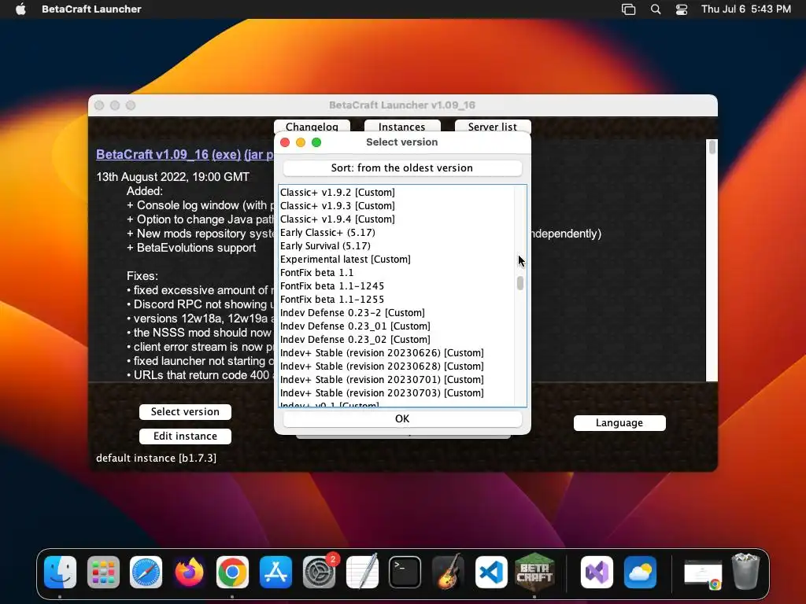The width and height of the screenshot is (806, 604).
Task: Launch Safari from the dock
Action: tap(146, 572)
